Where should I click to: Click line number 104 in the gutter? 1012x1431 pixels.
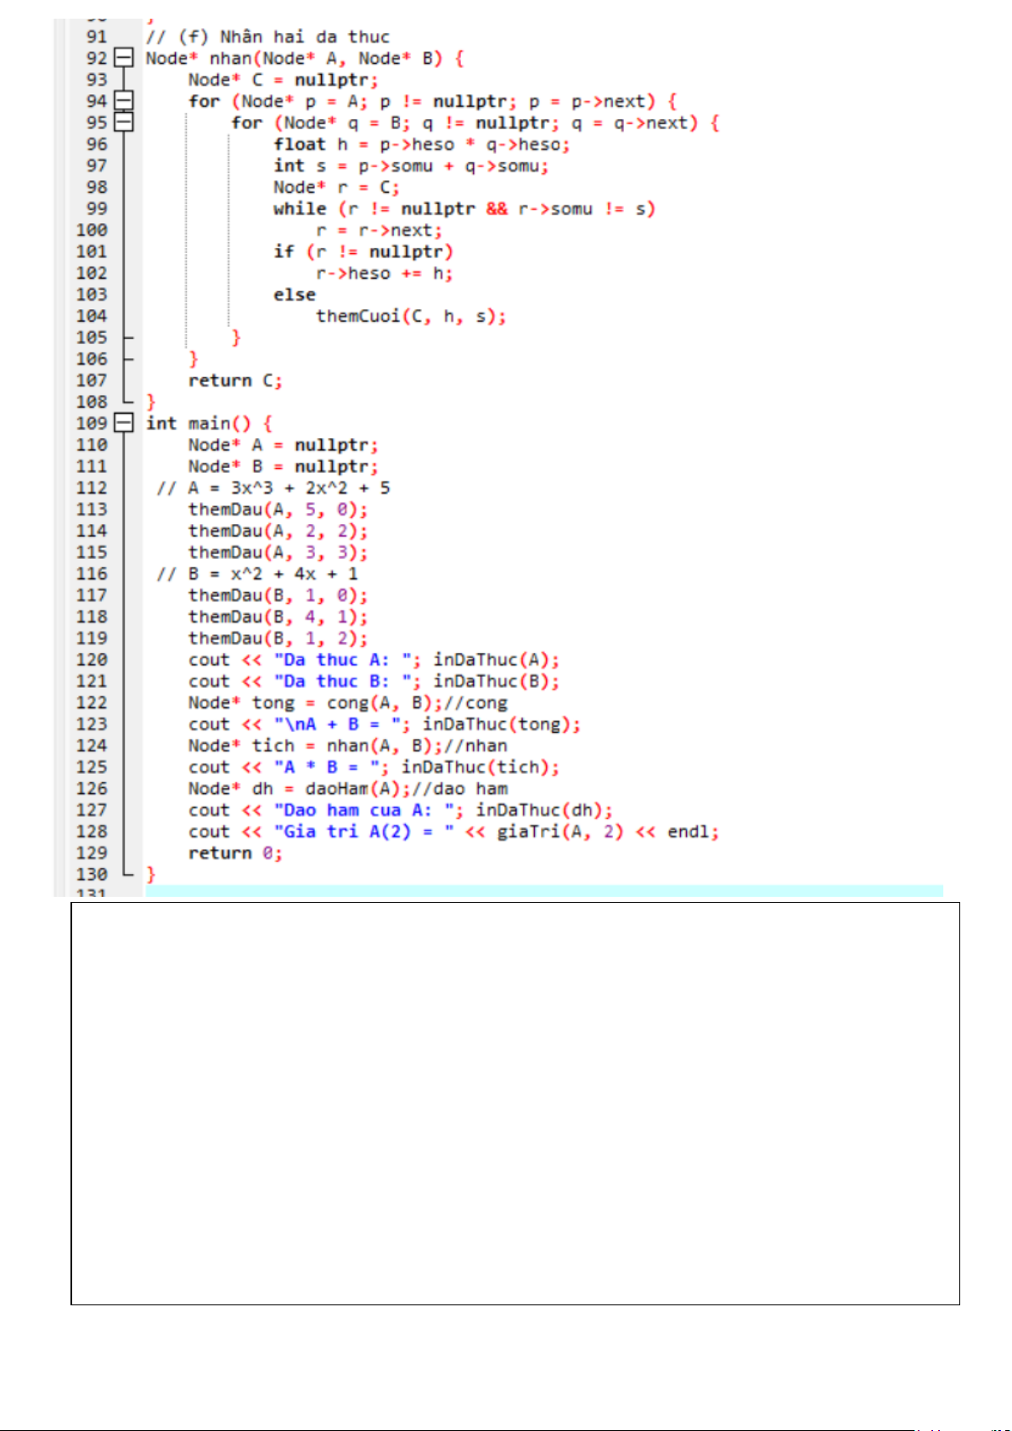click(92, 316)
